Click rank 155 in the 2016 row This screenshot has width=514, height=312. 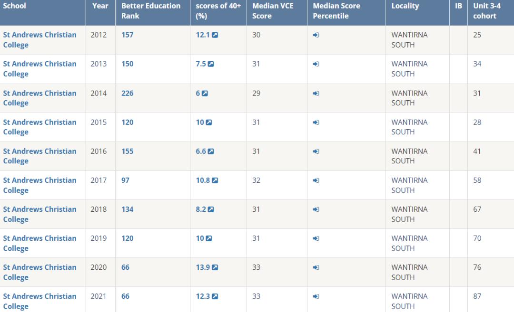[x=127, y=151]
